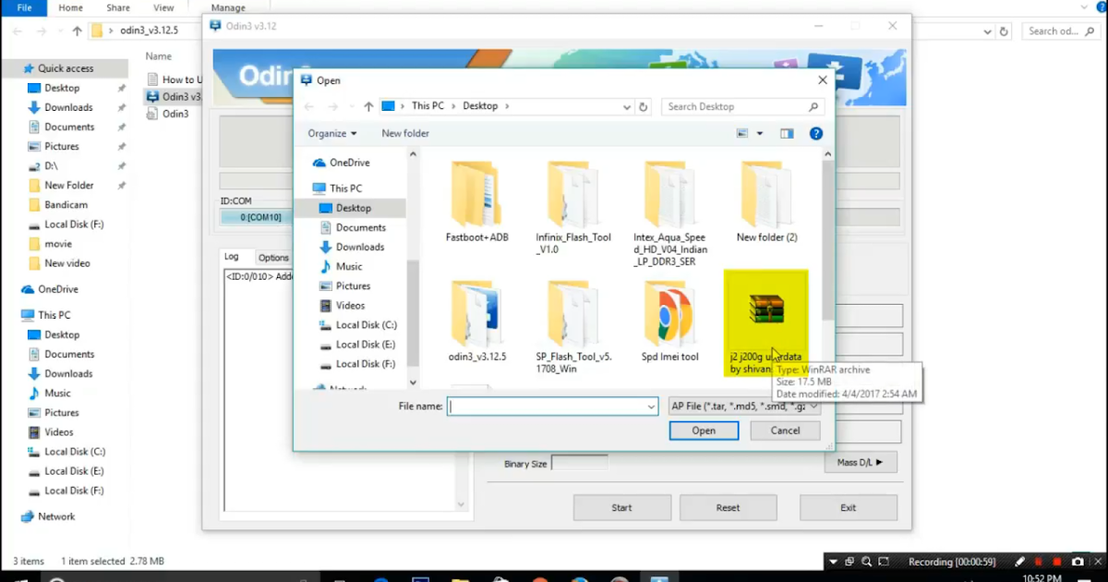Click the change view icon in Open dialog
The width and height of the screenshot is (1108, 582).
click(742, 134)
